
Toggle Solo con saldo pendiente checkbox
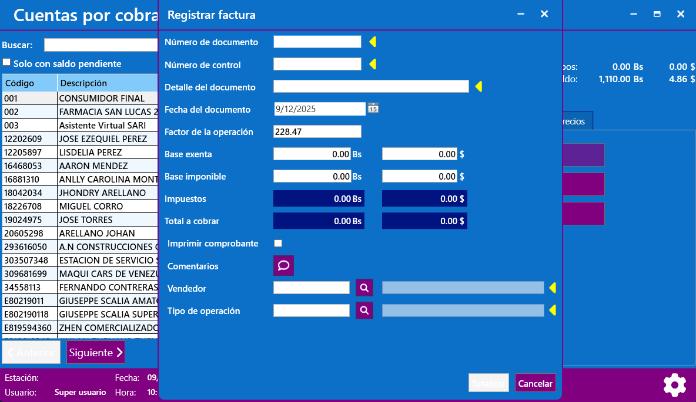click(6, 62)
